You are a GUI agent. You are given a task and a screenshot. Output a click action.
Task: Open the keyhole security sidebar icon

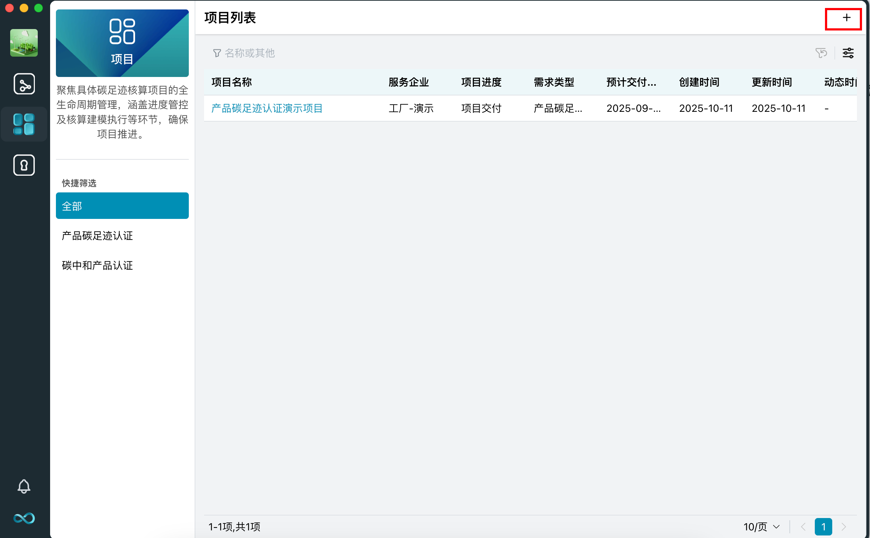click(x=24, y=165)
